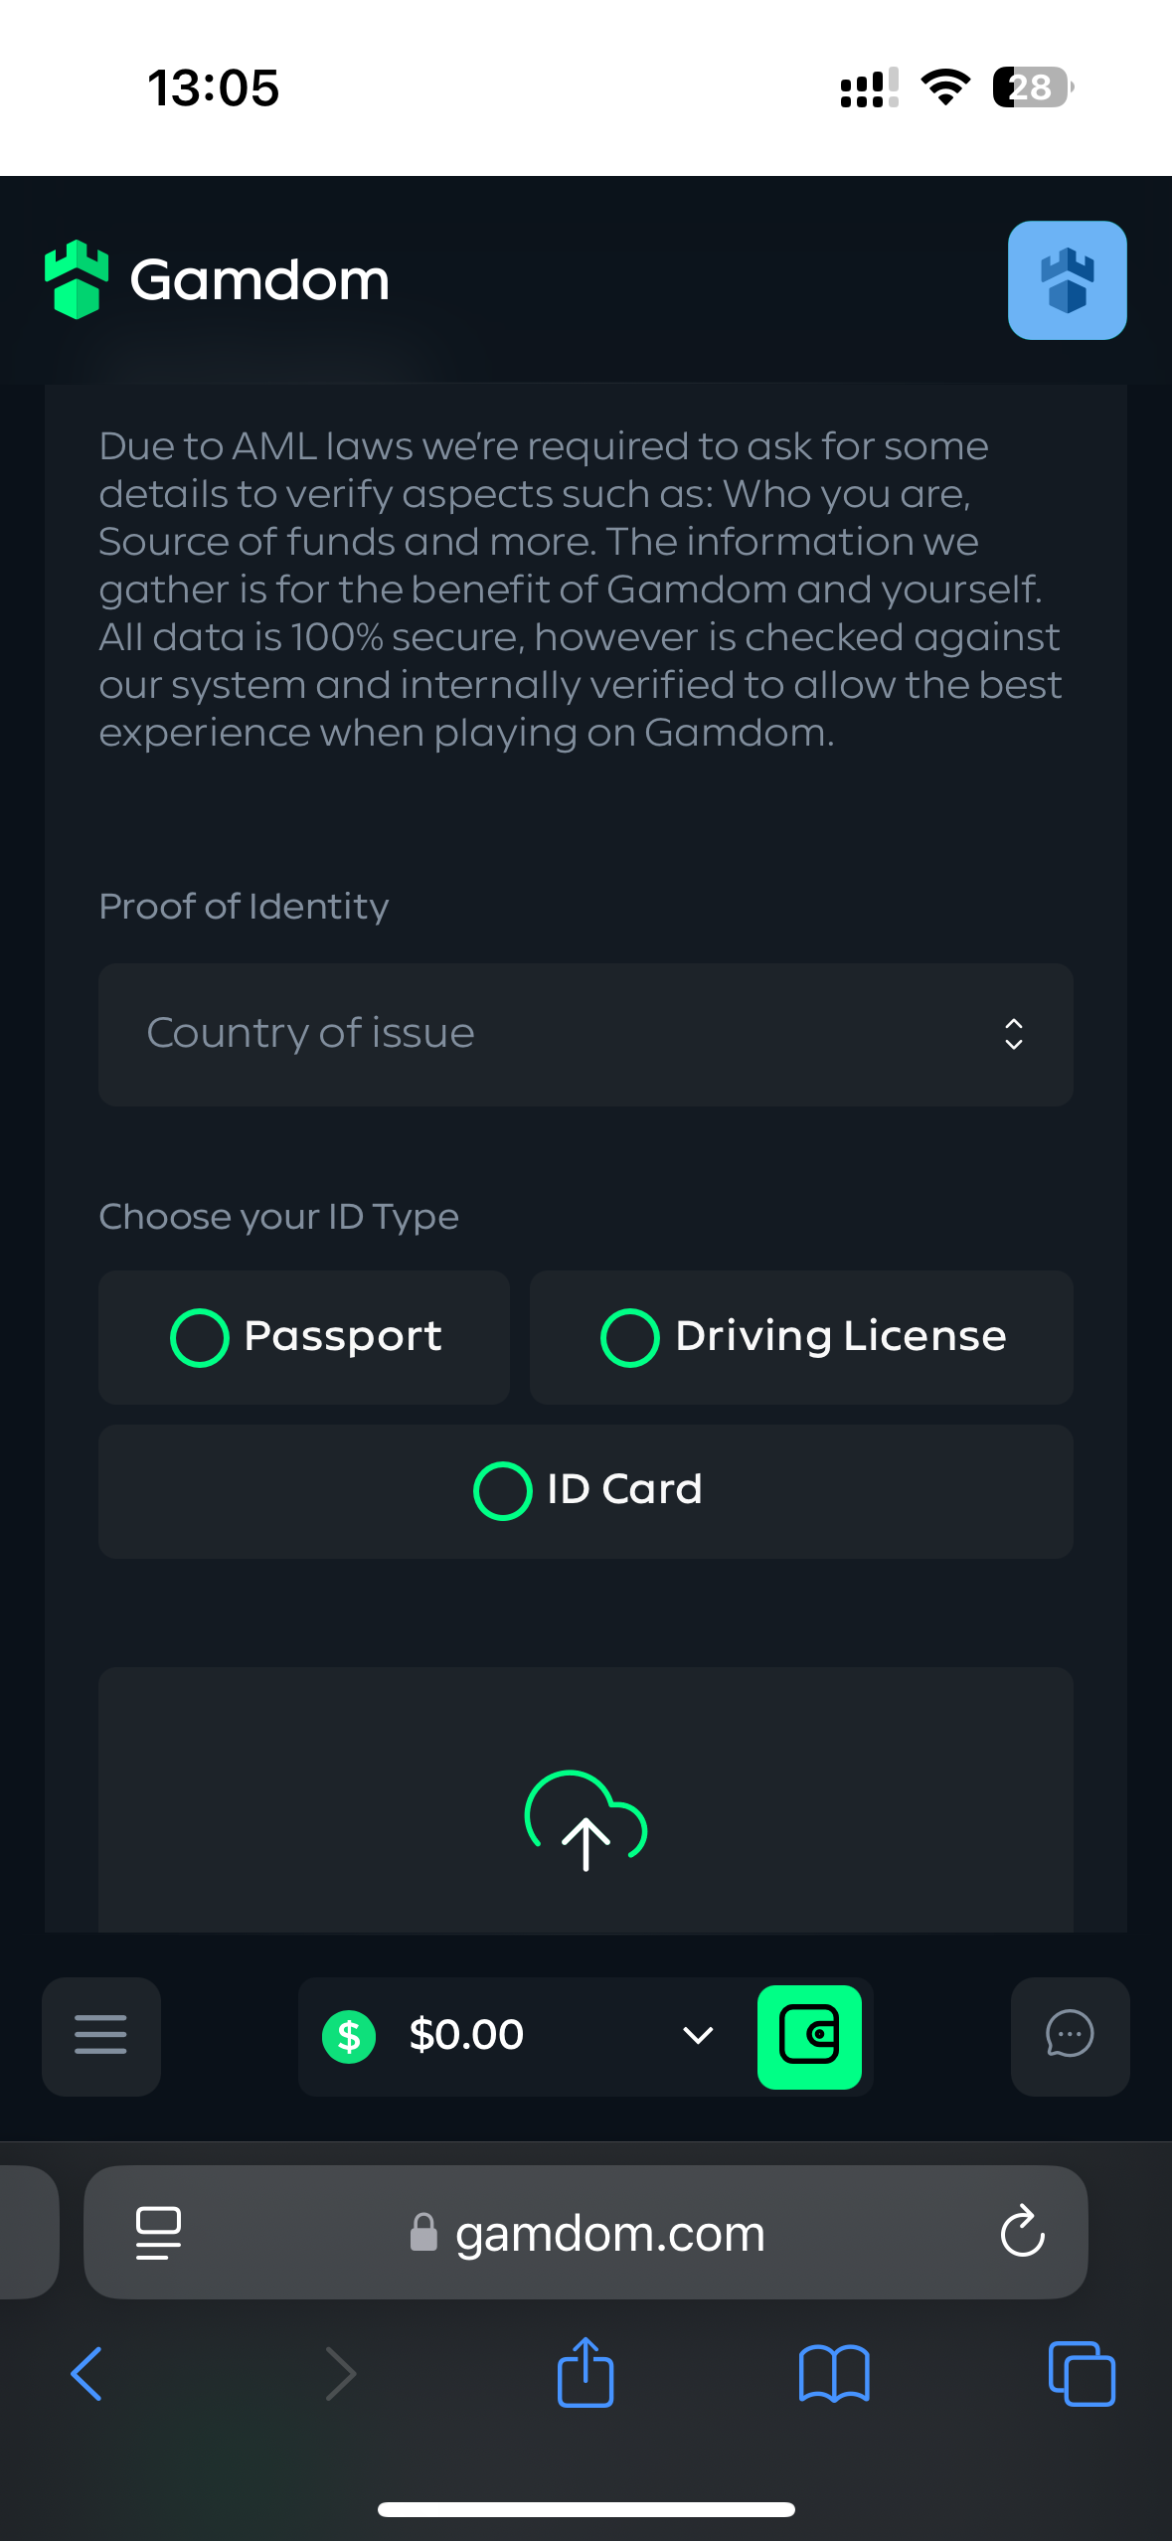Select ID Card as ID type
The image size is (1172, 2541).
click(x=586, y=1490)
